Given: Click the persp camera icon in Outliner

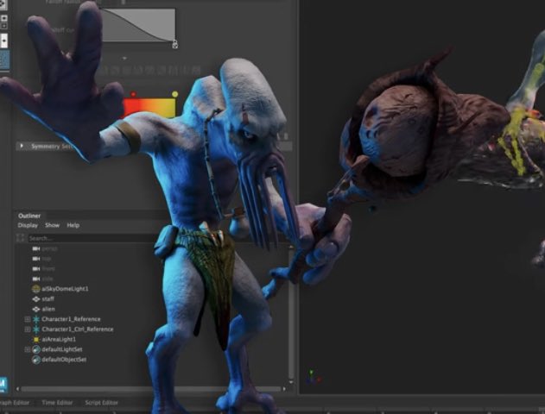Looking at the screenshot, I should [36, 248].
